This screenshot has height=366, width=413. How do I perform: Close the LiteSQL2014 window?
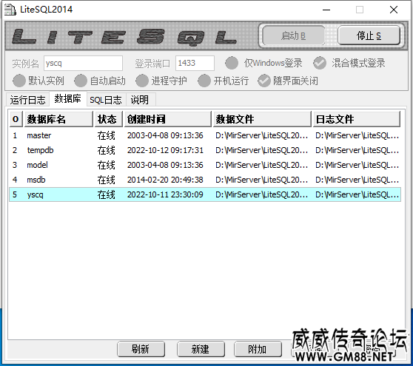(394, 10)
